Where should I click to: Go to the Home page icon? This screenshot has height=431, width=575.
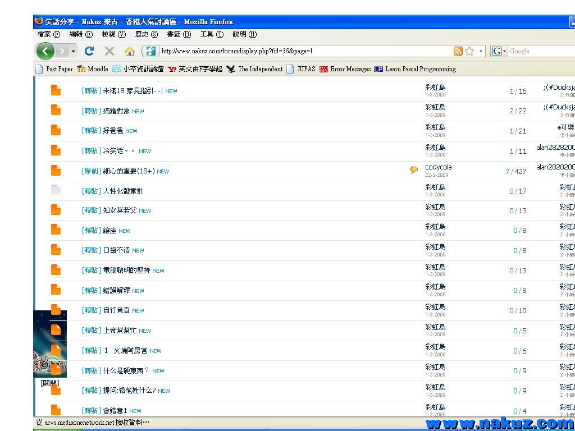coord(129,51)
